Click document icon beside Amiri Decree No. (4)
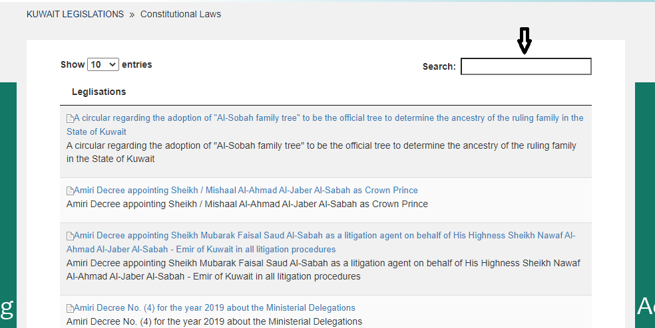 coord(70,309)
